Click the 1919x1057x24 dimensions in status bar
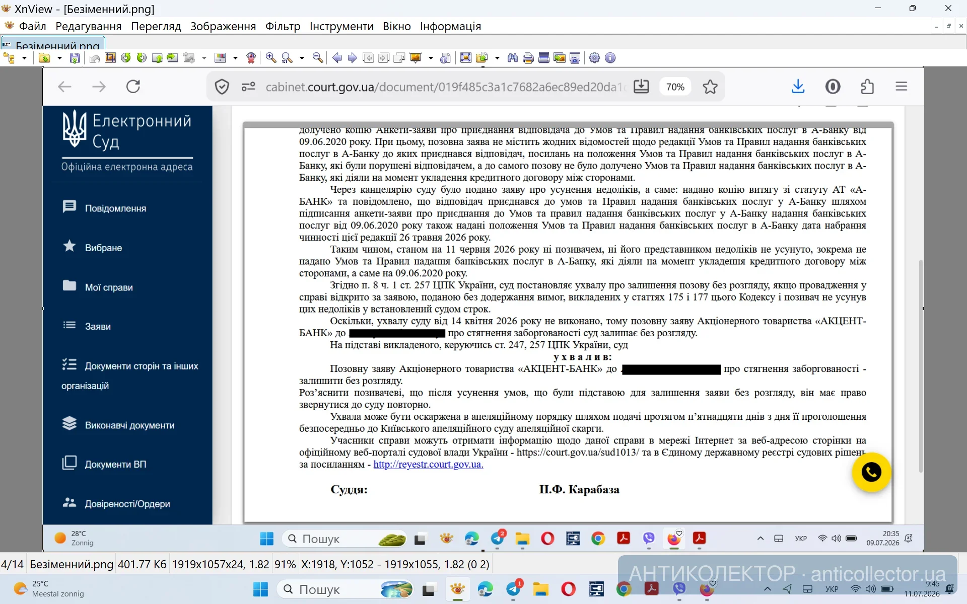 [221, 564]
